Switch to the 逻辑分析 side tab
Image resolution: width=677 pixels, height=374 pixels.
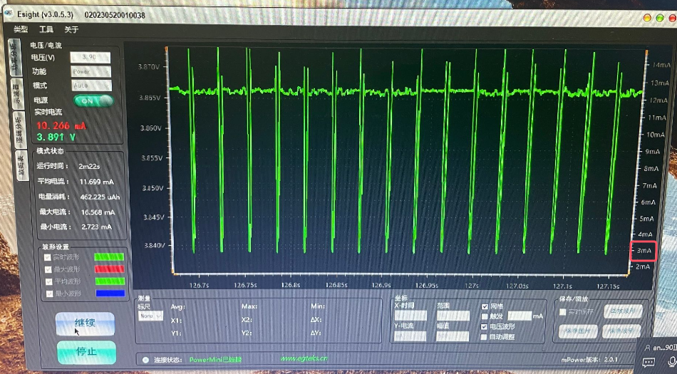(19, 130)
